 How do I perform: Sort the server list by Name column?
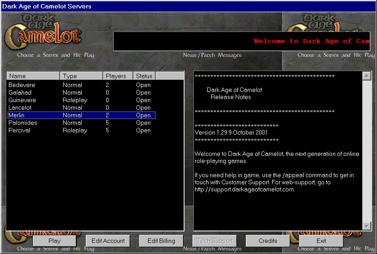(33, 76)
